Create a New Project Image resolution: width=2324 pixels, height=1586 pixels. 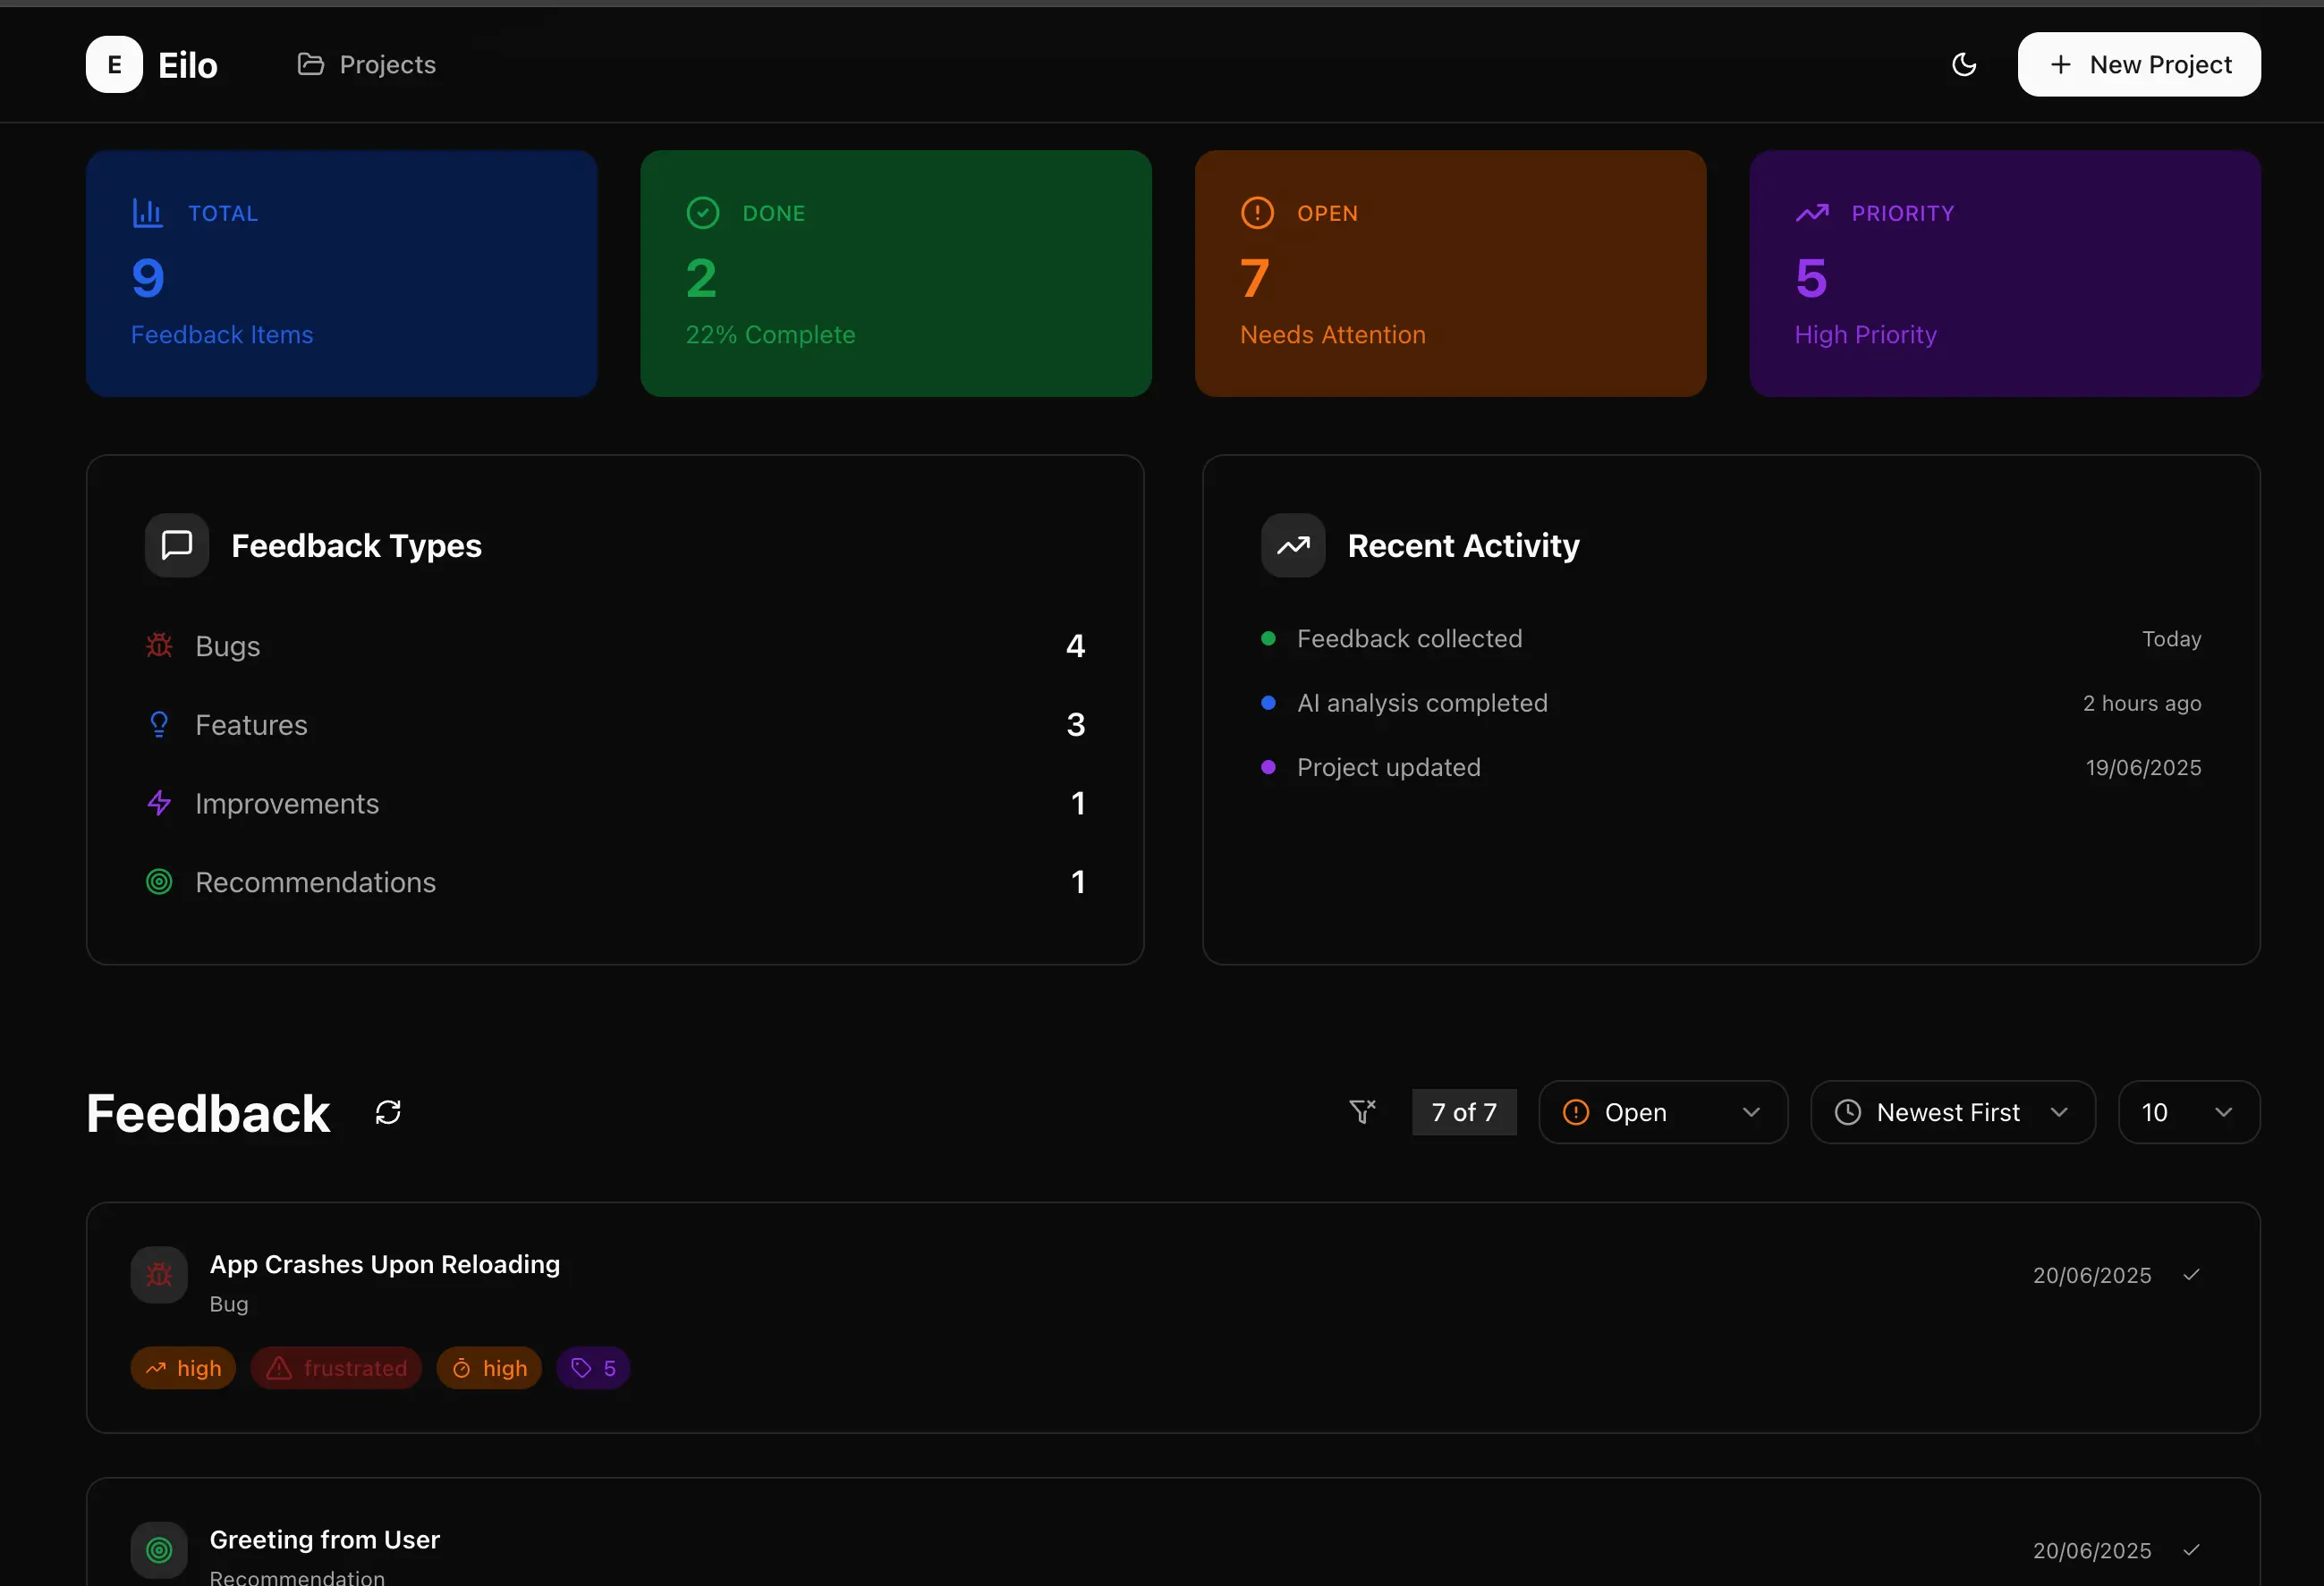click(2139, 65)
